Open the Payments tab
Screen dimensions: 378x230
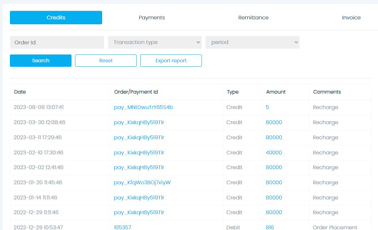151,18
